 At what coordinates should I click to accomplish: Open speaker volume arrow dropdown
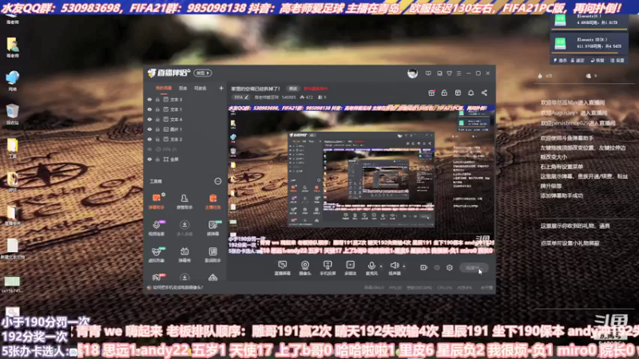404,266
